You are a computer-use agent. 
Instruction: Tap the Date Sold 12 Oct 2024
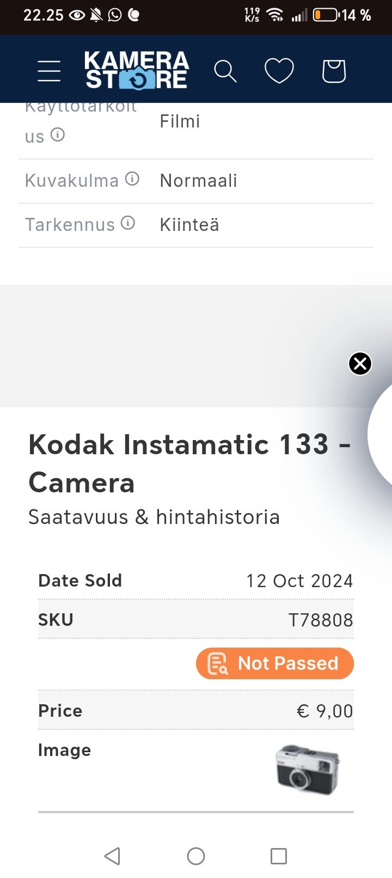299,581
